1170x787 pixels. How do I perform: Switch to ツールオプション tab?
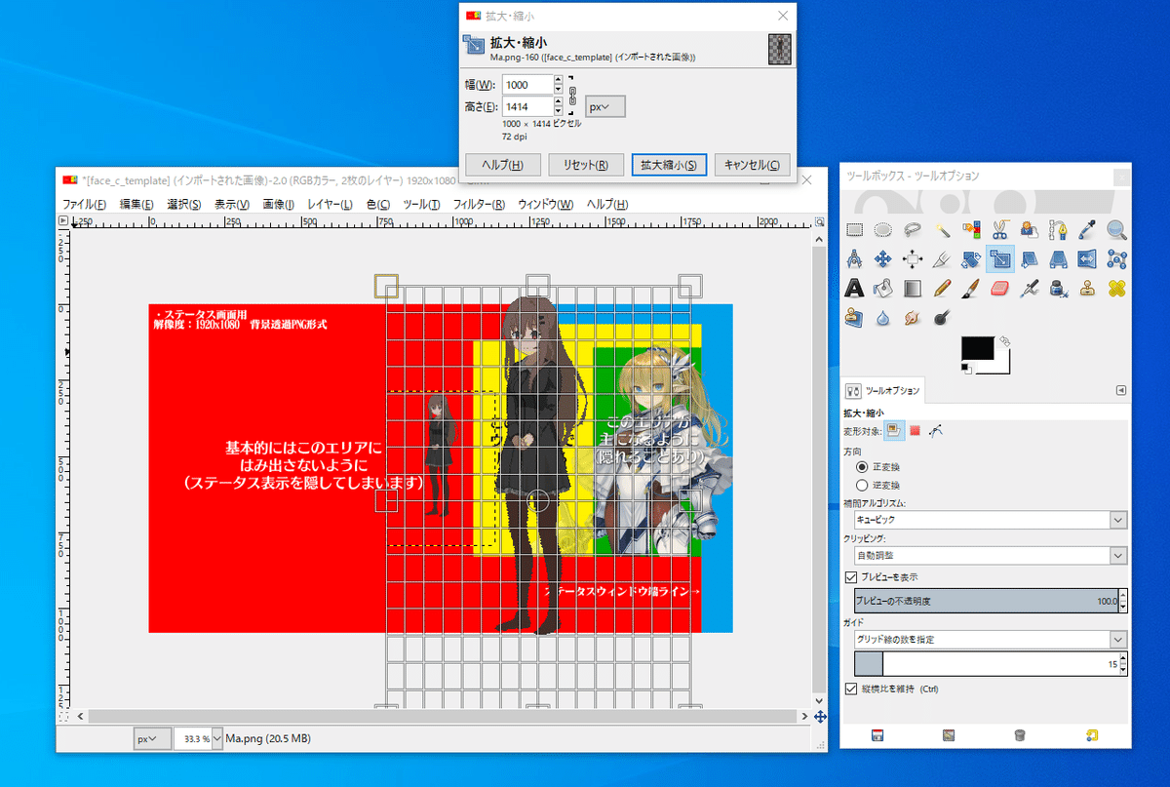click(x=883, y=390)
